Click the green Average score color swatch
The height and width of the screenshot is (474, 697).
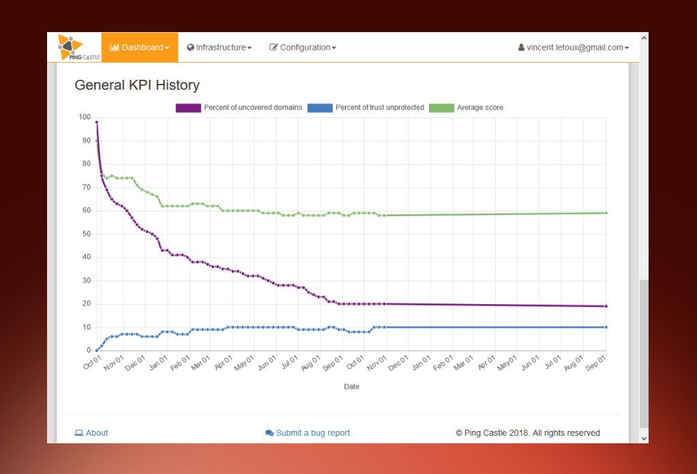(x=441, y=108)
